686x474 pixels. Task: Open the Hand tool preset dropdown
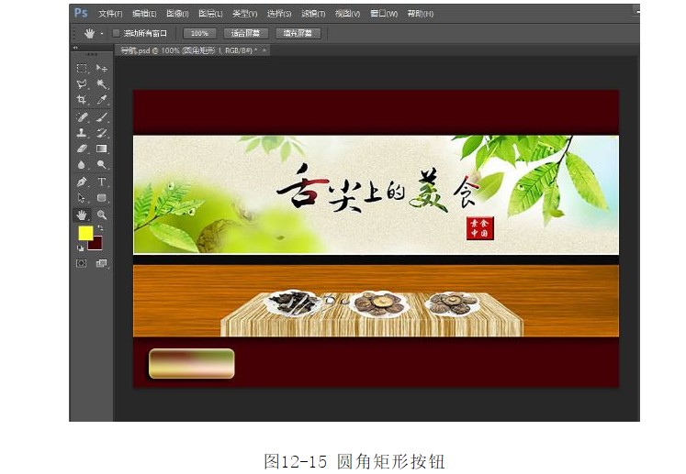102,33
